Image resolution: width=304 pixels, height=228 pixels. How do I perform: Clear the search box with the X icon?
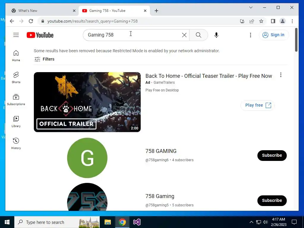pos(184,35)
